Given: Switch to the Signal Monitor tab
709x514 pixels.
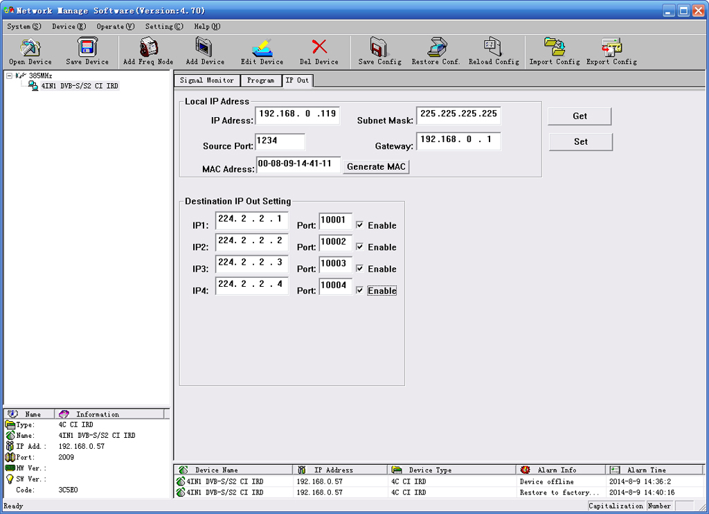Looking at the screenshot, I should [206, 80].
